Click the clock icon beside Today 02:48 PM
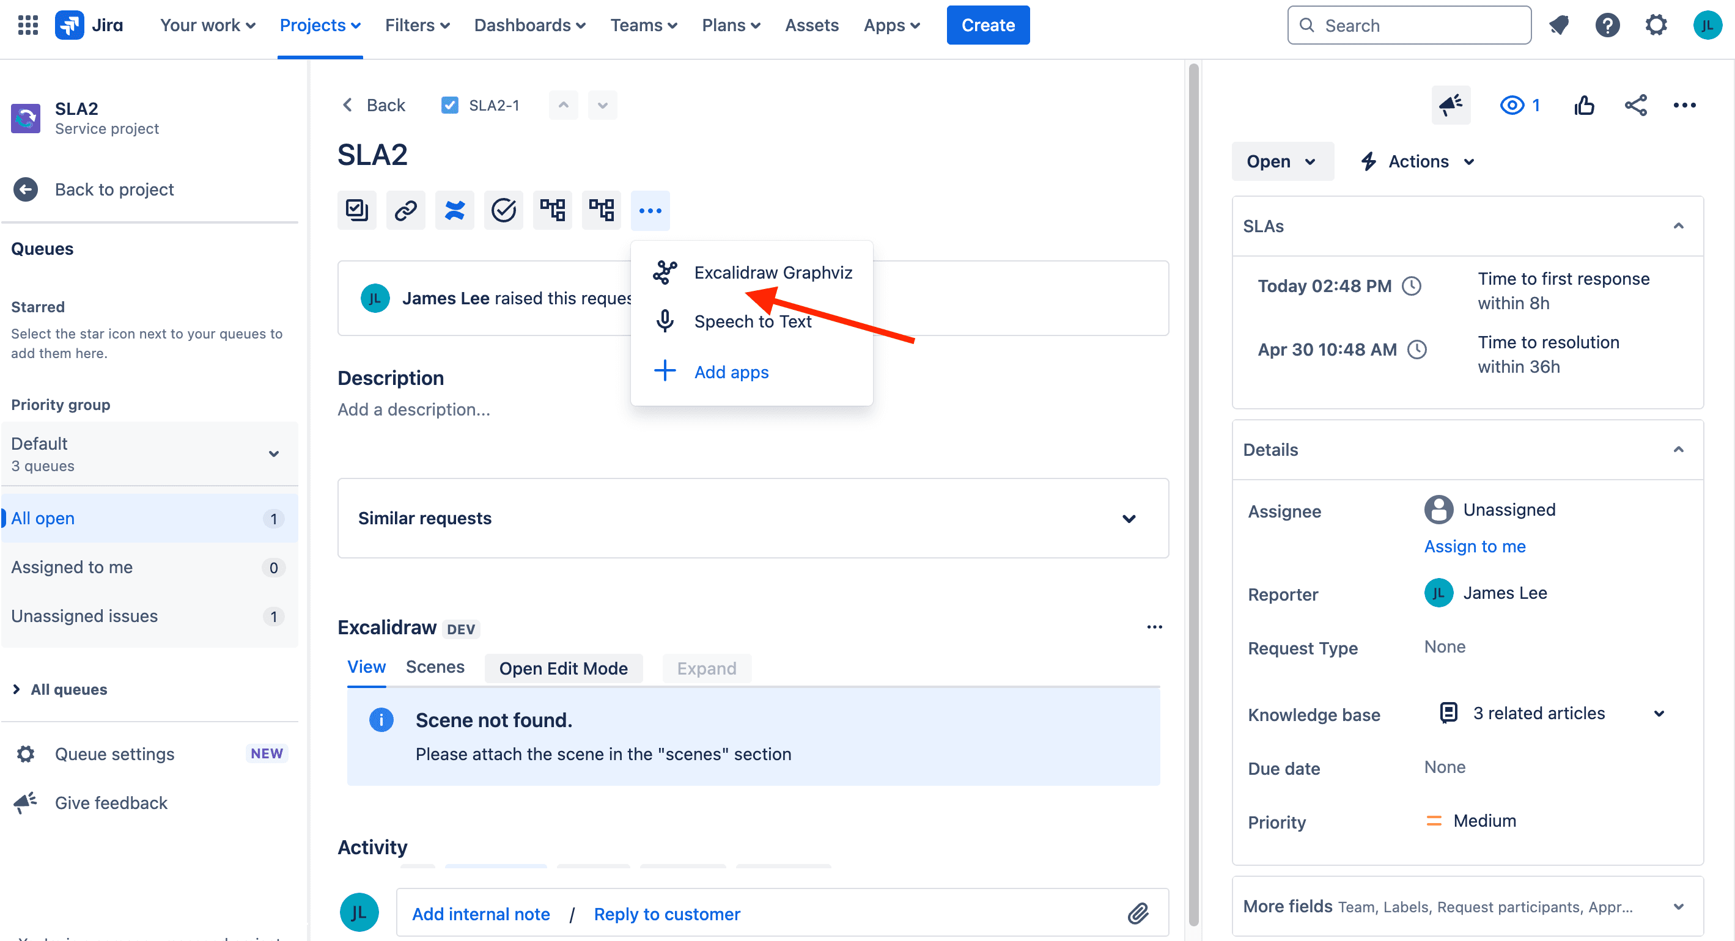Screen dimensions: 1735x941 point(1412,286)
